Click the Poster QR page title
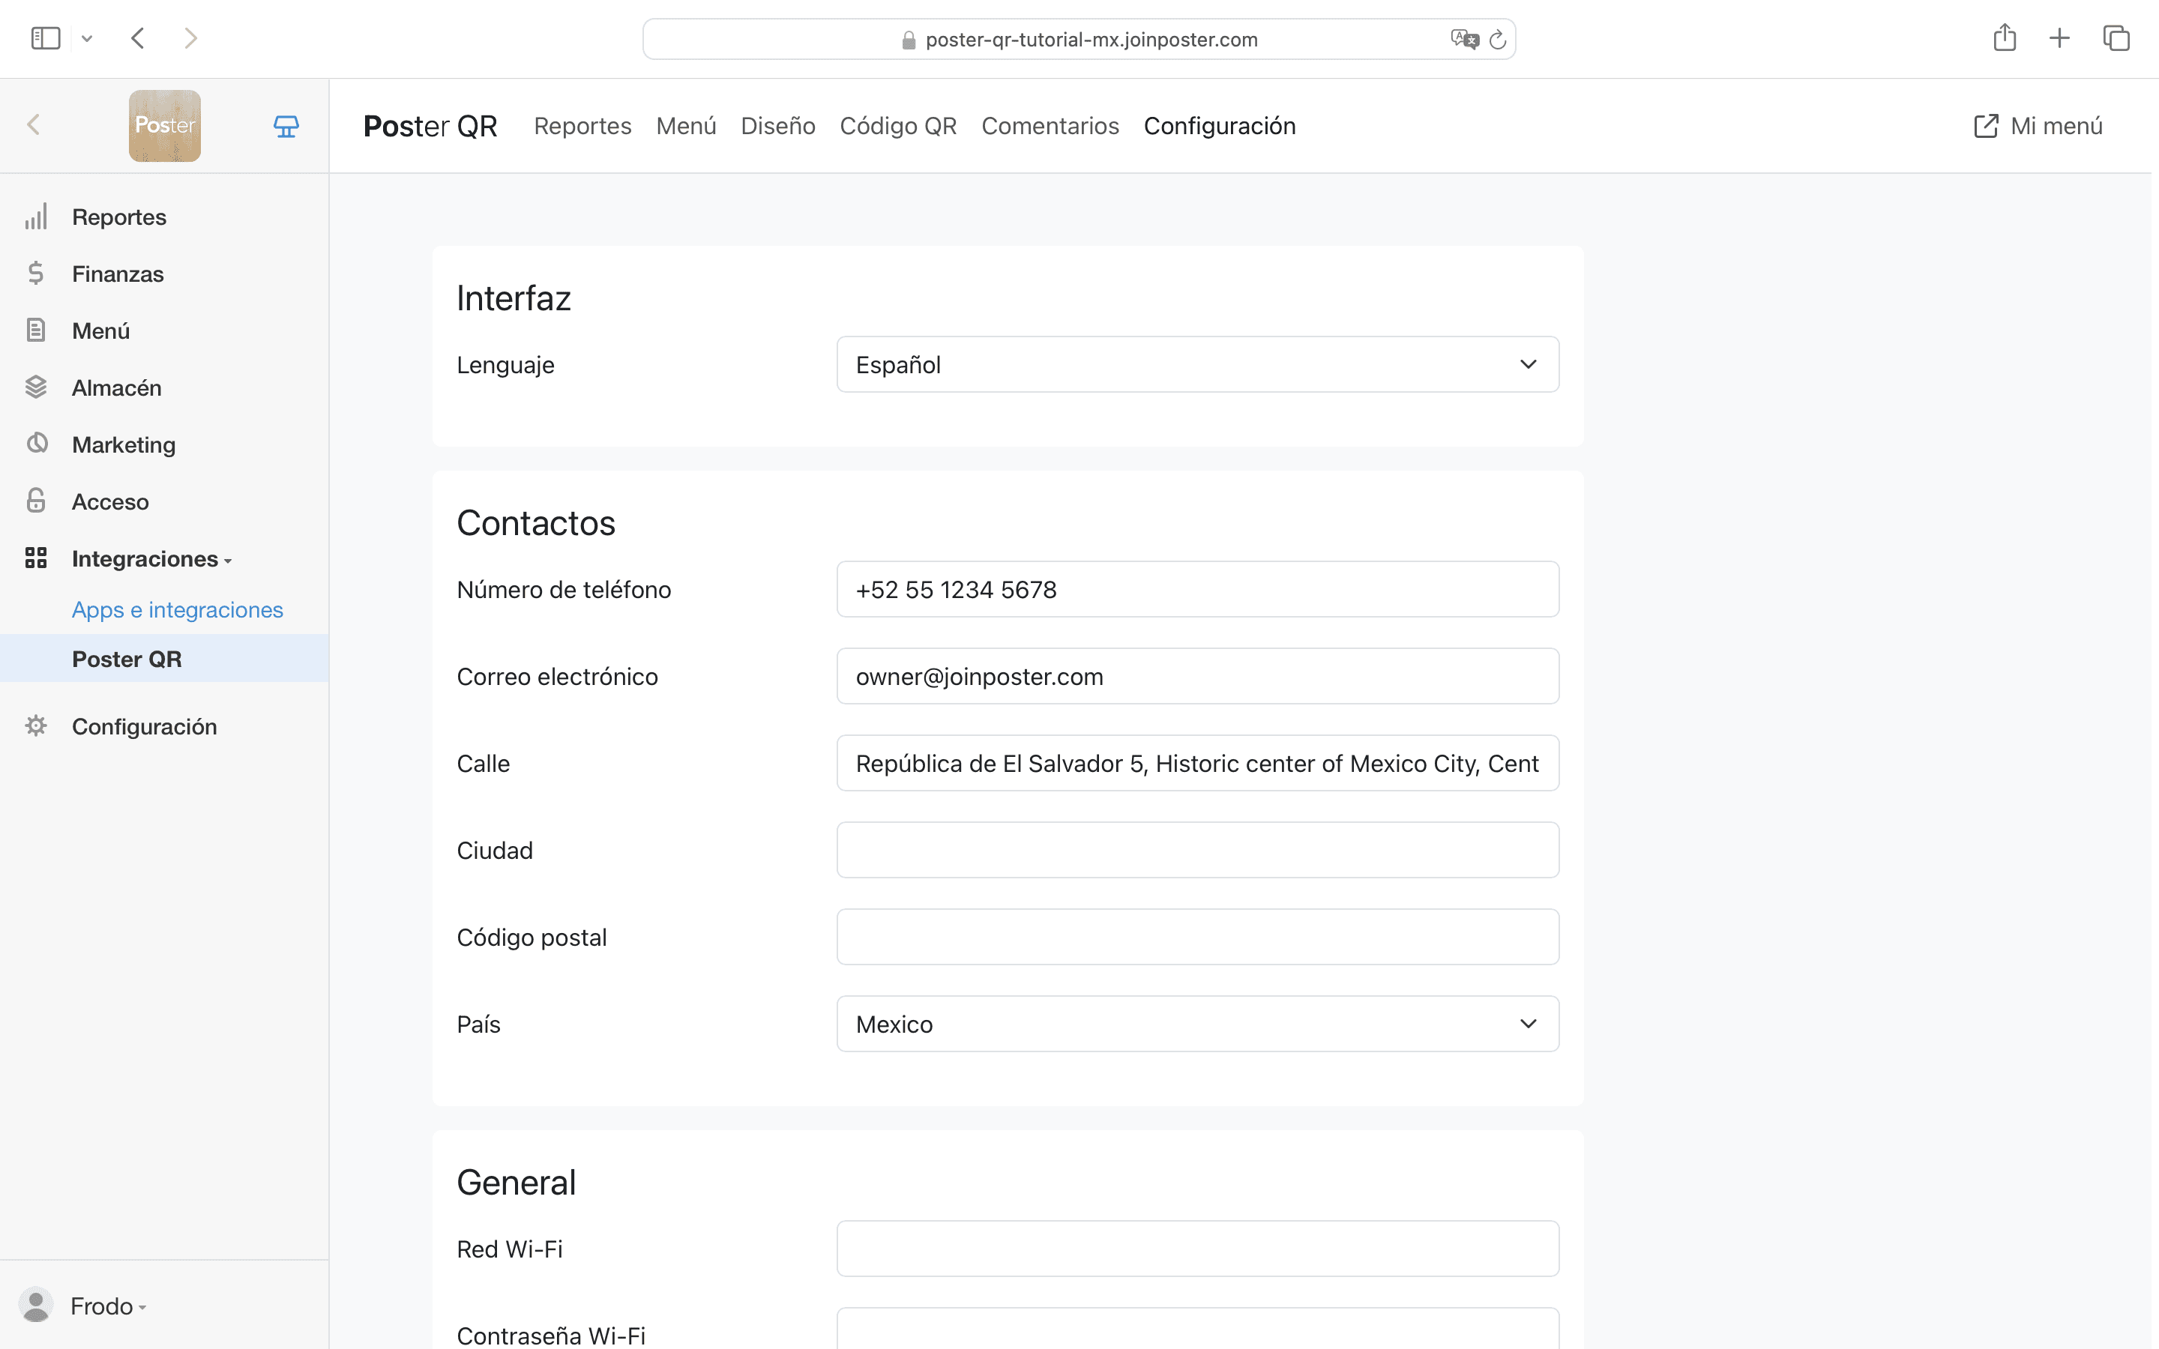 point(430,126)
